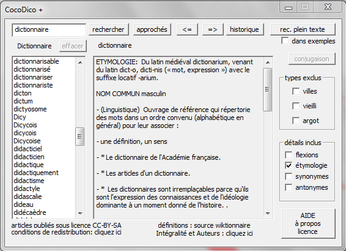The image size is (346, 251).
Task: Select didascalie in the word list
Action: tap(28, 197)
